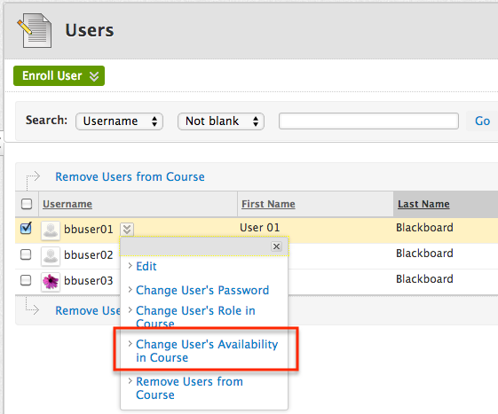
Task: Click the bbuser02 username text
Action: [x=88, y=254]
